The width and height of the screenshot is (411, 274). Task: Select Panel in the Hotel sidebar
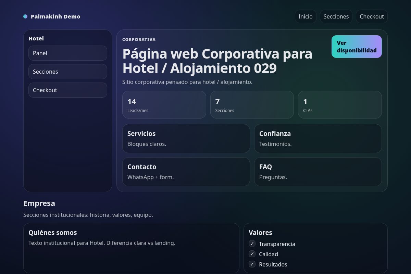click(67, 53)
